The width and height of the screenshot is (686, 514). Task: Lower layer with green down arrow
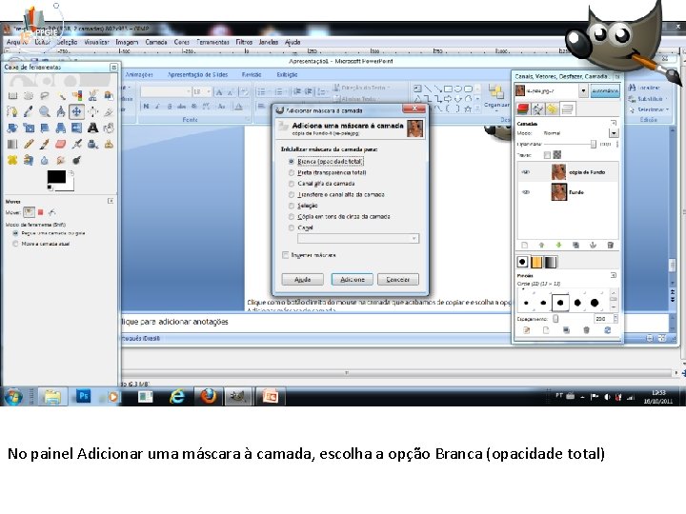tap(558, 246)
